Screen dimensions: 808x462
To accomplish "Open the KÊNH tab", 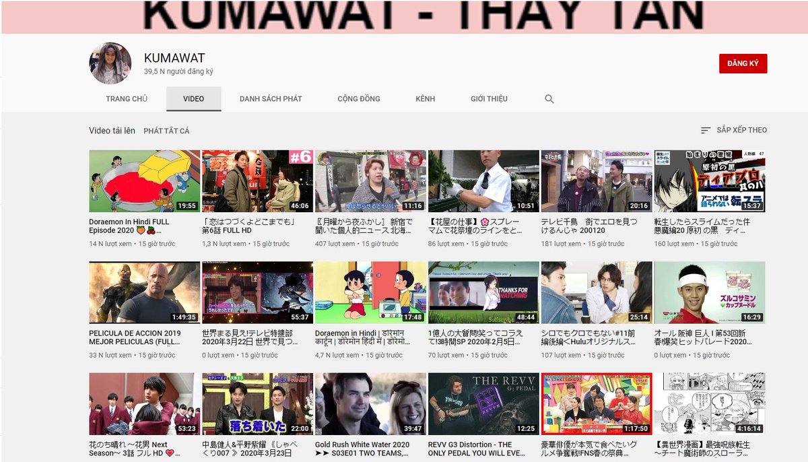I will 426,99.
